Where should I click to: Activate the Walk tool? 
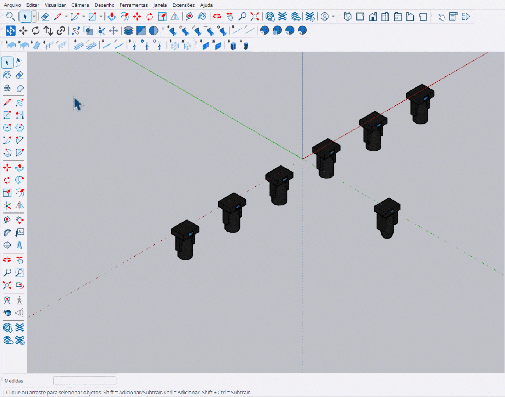pos(19,300)
